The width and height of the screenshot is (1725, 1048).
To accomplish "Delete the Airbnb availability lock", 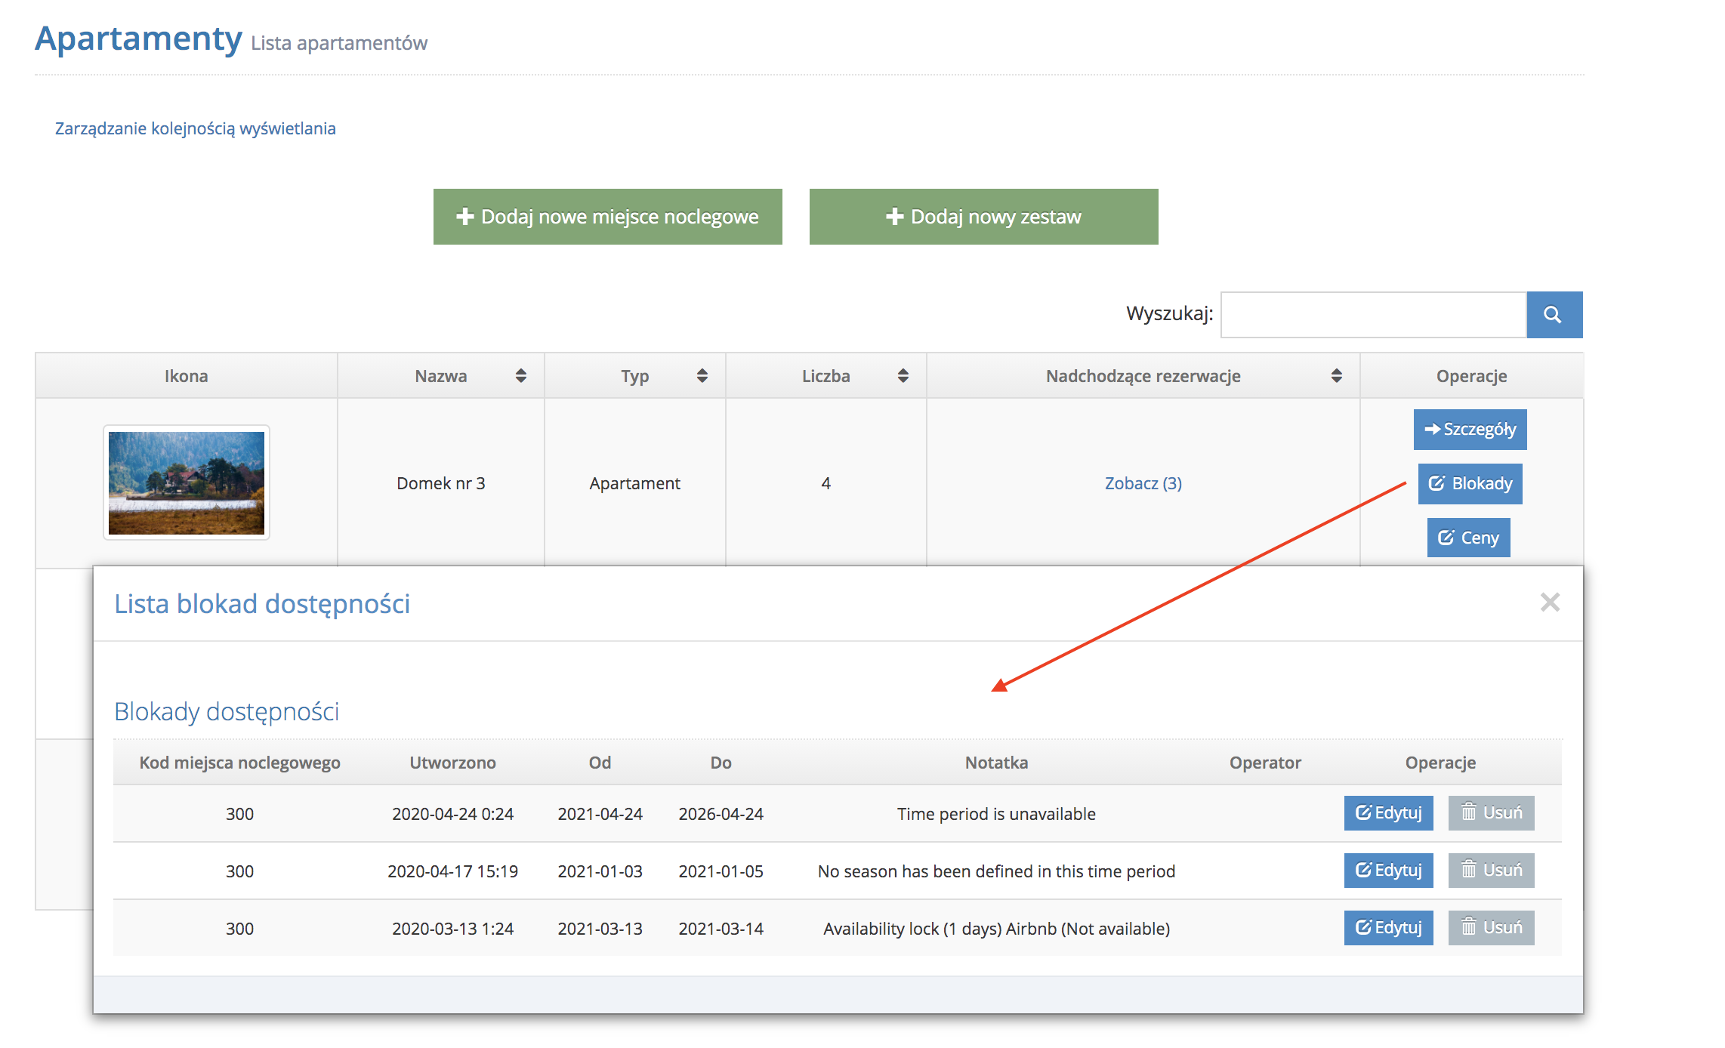I will tap(1491, 928).
